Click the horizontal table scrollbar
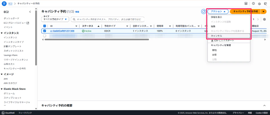 tap(97, 39)
